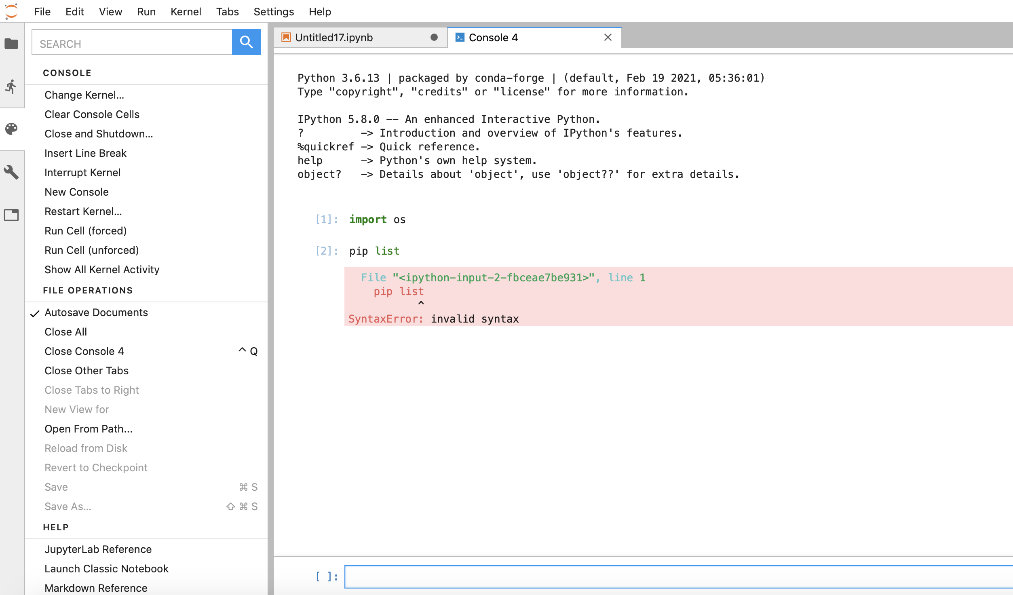Open the file browser sidebar panel

(12, 43)
